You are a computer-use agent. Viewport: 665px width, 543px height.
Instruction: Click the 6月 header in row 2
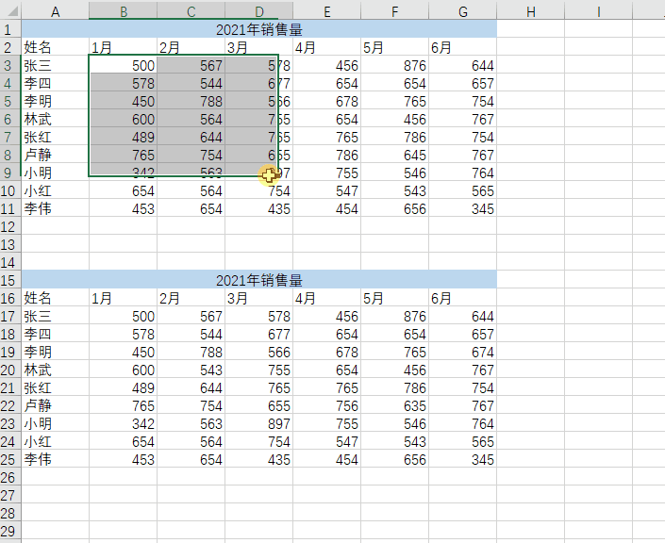(x=463, y=47)
